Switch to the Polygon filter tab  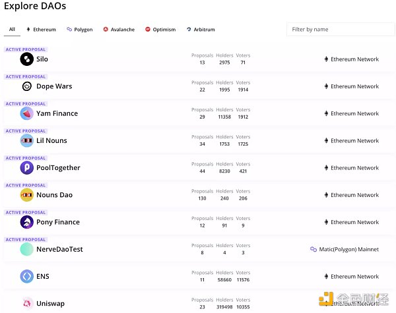[80, 30]
